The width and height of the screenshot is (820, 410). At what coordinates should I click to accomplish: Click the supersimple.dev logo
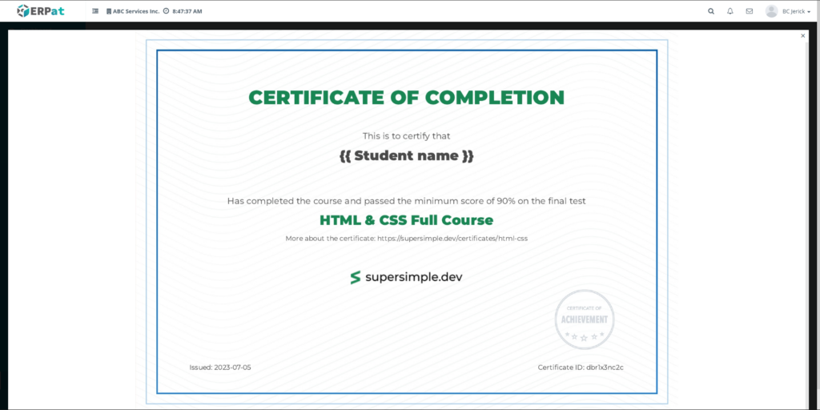406,277
